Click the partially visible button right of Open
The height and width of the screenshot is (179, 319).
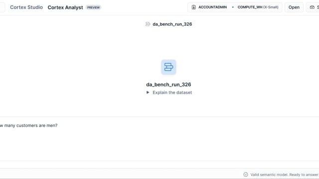313,7
